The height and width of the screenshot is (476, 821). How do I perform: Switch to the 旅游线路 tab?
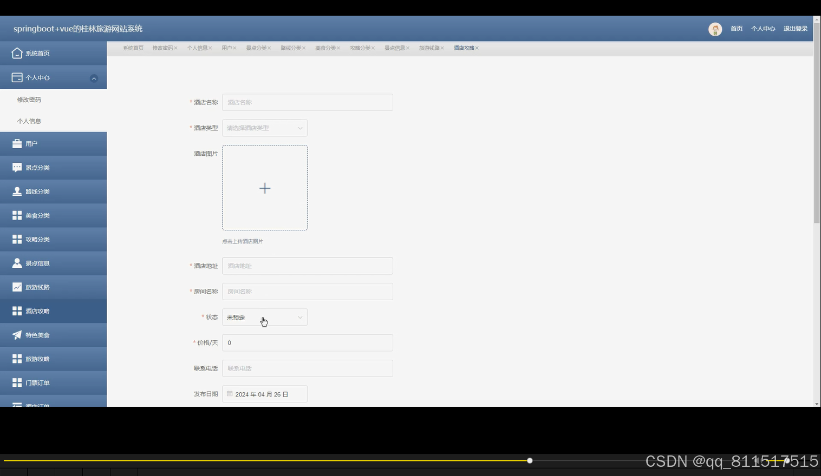tap(429, 48)
